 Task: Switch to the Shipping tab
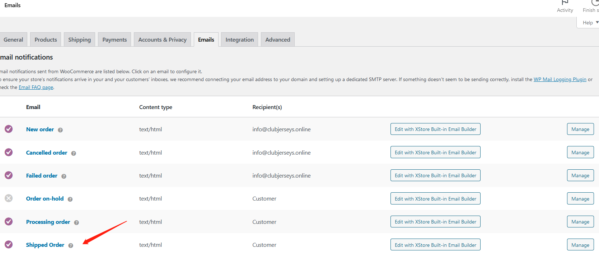pyautogui.click(x=79, y=39)
